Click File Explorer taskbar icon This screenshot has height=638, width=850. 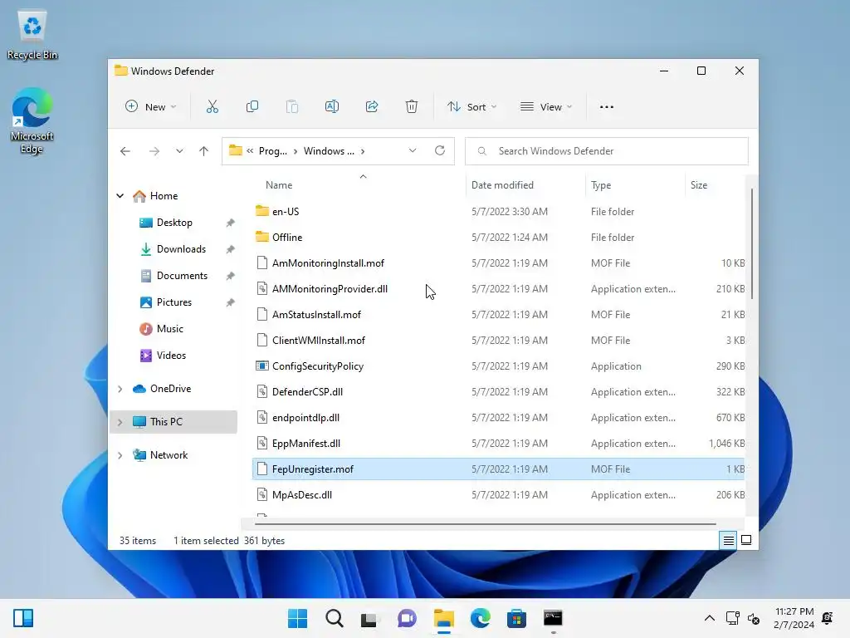(443, 618)
